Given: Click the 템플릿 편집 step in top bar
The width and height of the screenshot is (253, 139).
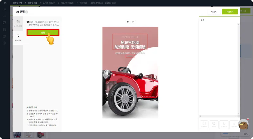Looking at the screenshot, I should pyautogui.click(x=32, y=3).
